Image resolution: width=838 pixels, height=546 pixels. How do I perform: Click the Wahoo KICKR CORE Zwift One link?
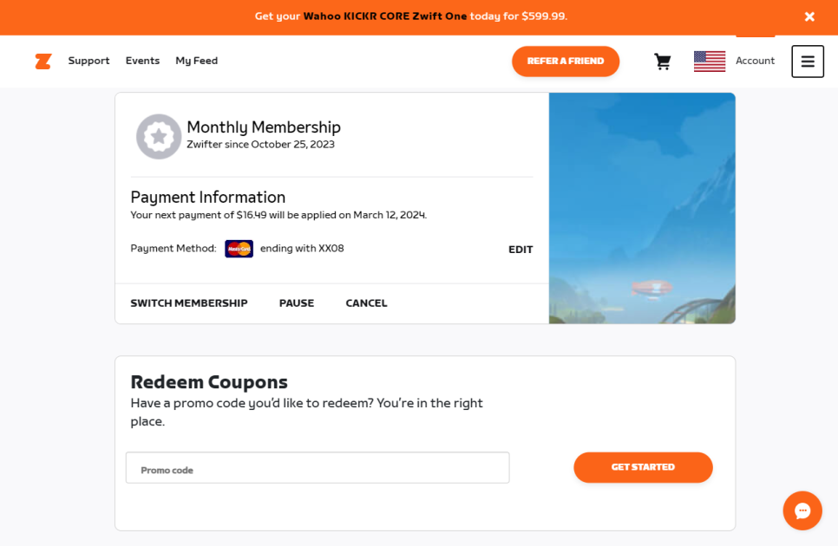coord(385,16)
